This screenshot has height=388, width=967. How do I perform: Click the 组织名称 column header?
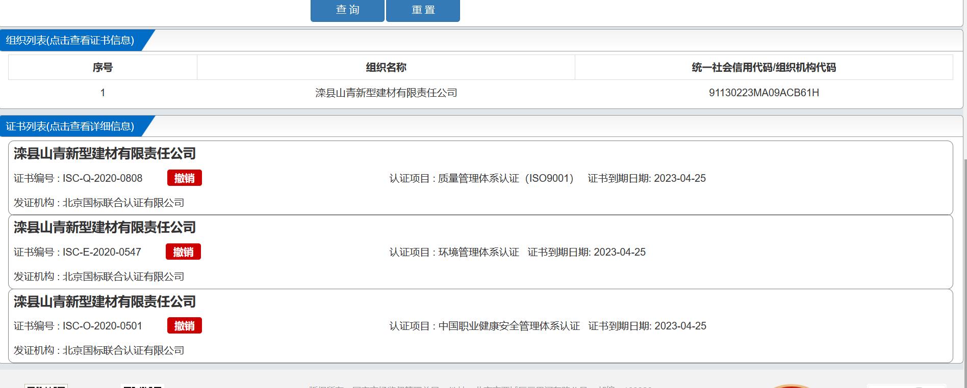(x=386, y=67)
